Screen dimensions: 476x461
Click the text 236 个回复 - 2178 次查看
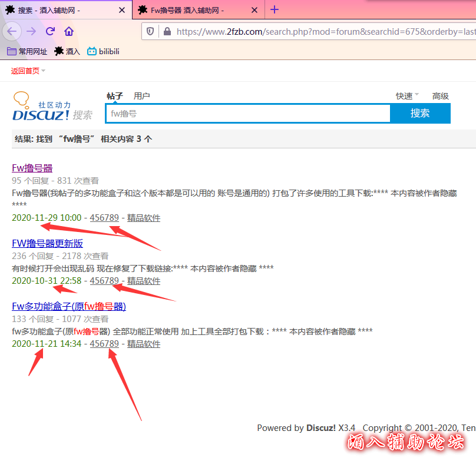60,256
